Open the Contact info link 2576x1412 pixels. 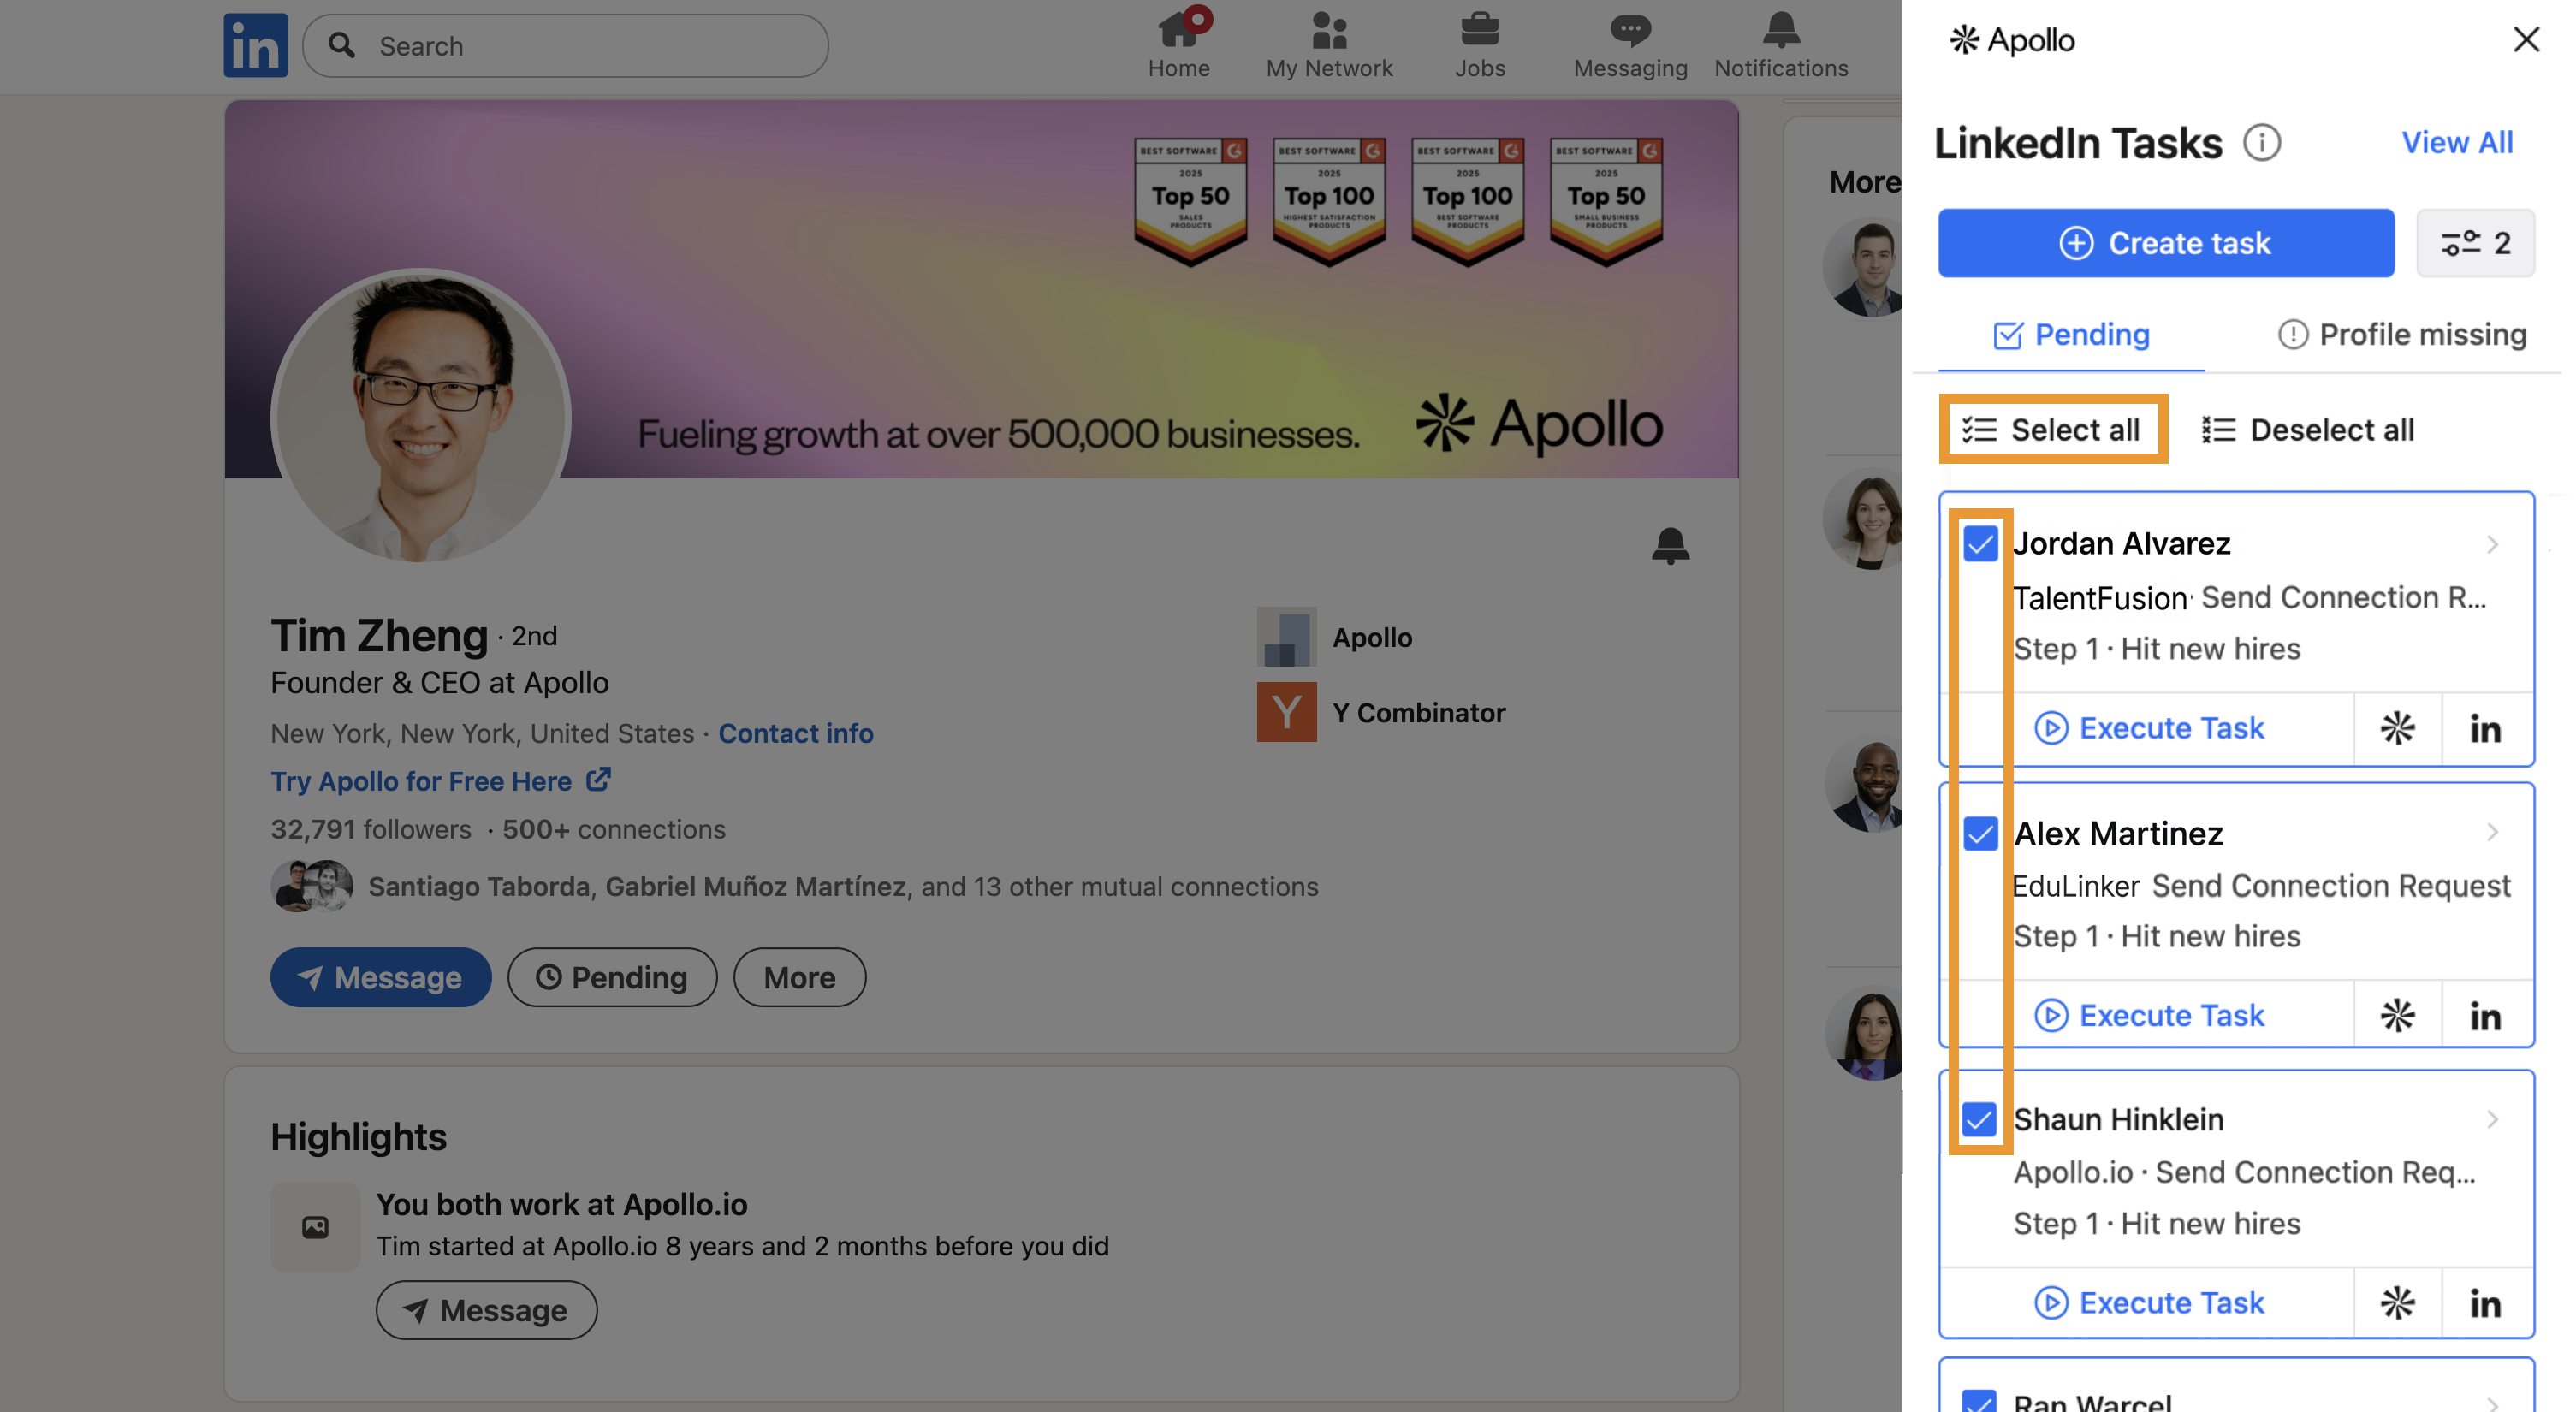[x=796, y=733]
